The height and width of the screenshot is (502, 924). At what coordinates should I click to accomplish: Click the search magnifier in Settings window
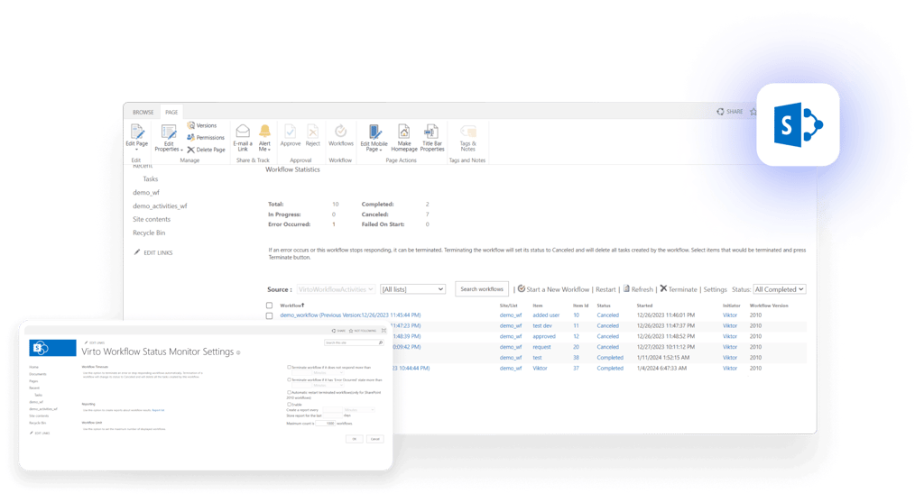coord(381,342)
